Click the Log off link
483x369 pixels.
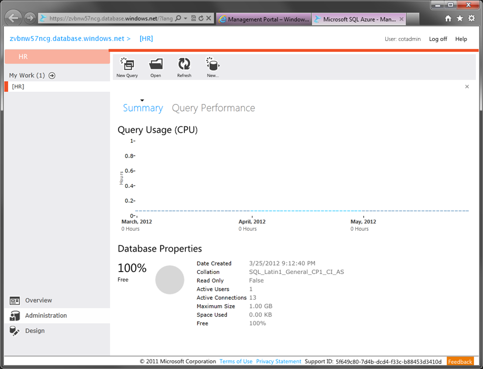pos(438,39)
